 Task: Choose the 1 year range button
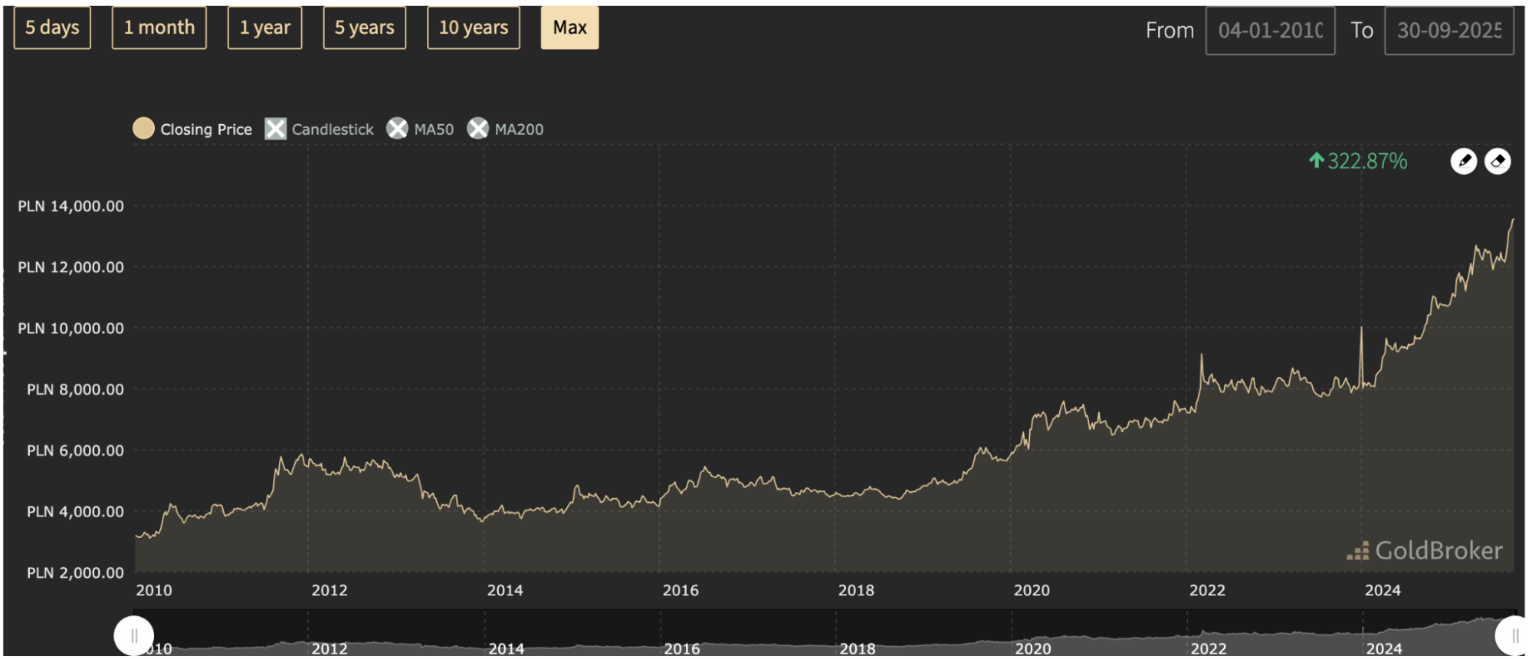pyautogui.click(x=264, y=28)
